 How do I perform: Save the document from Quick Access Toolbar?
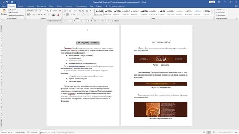pos(3,2)
